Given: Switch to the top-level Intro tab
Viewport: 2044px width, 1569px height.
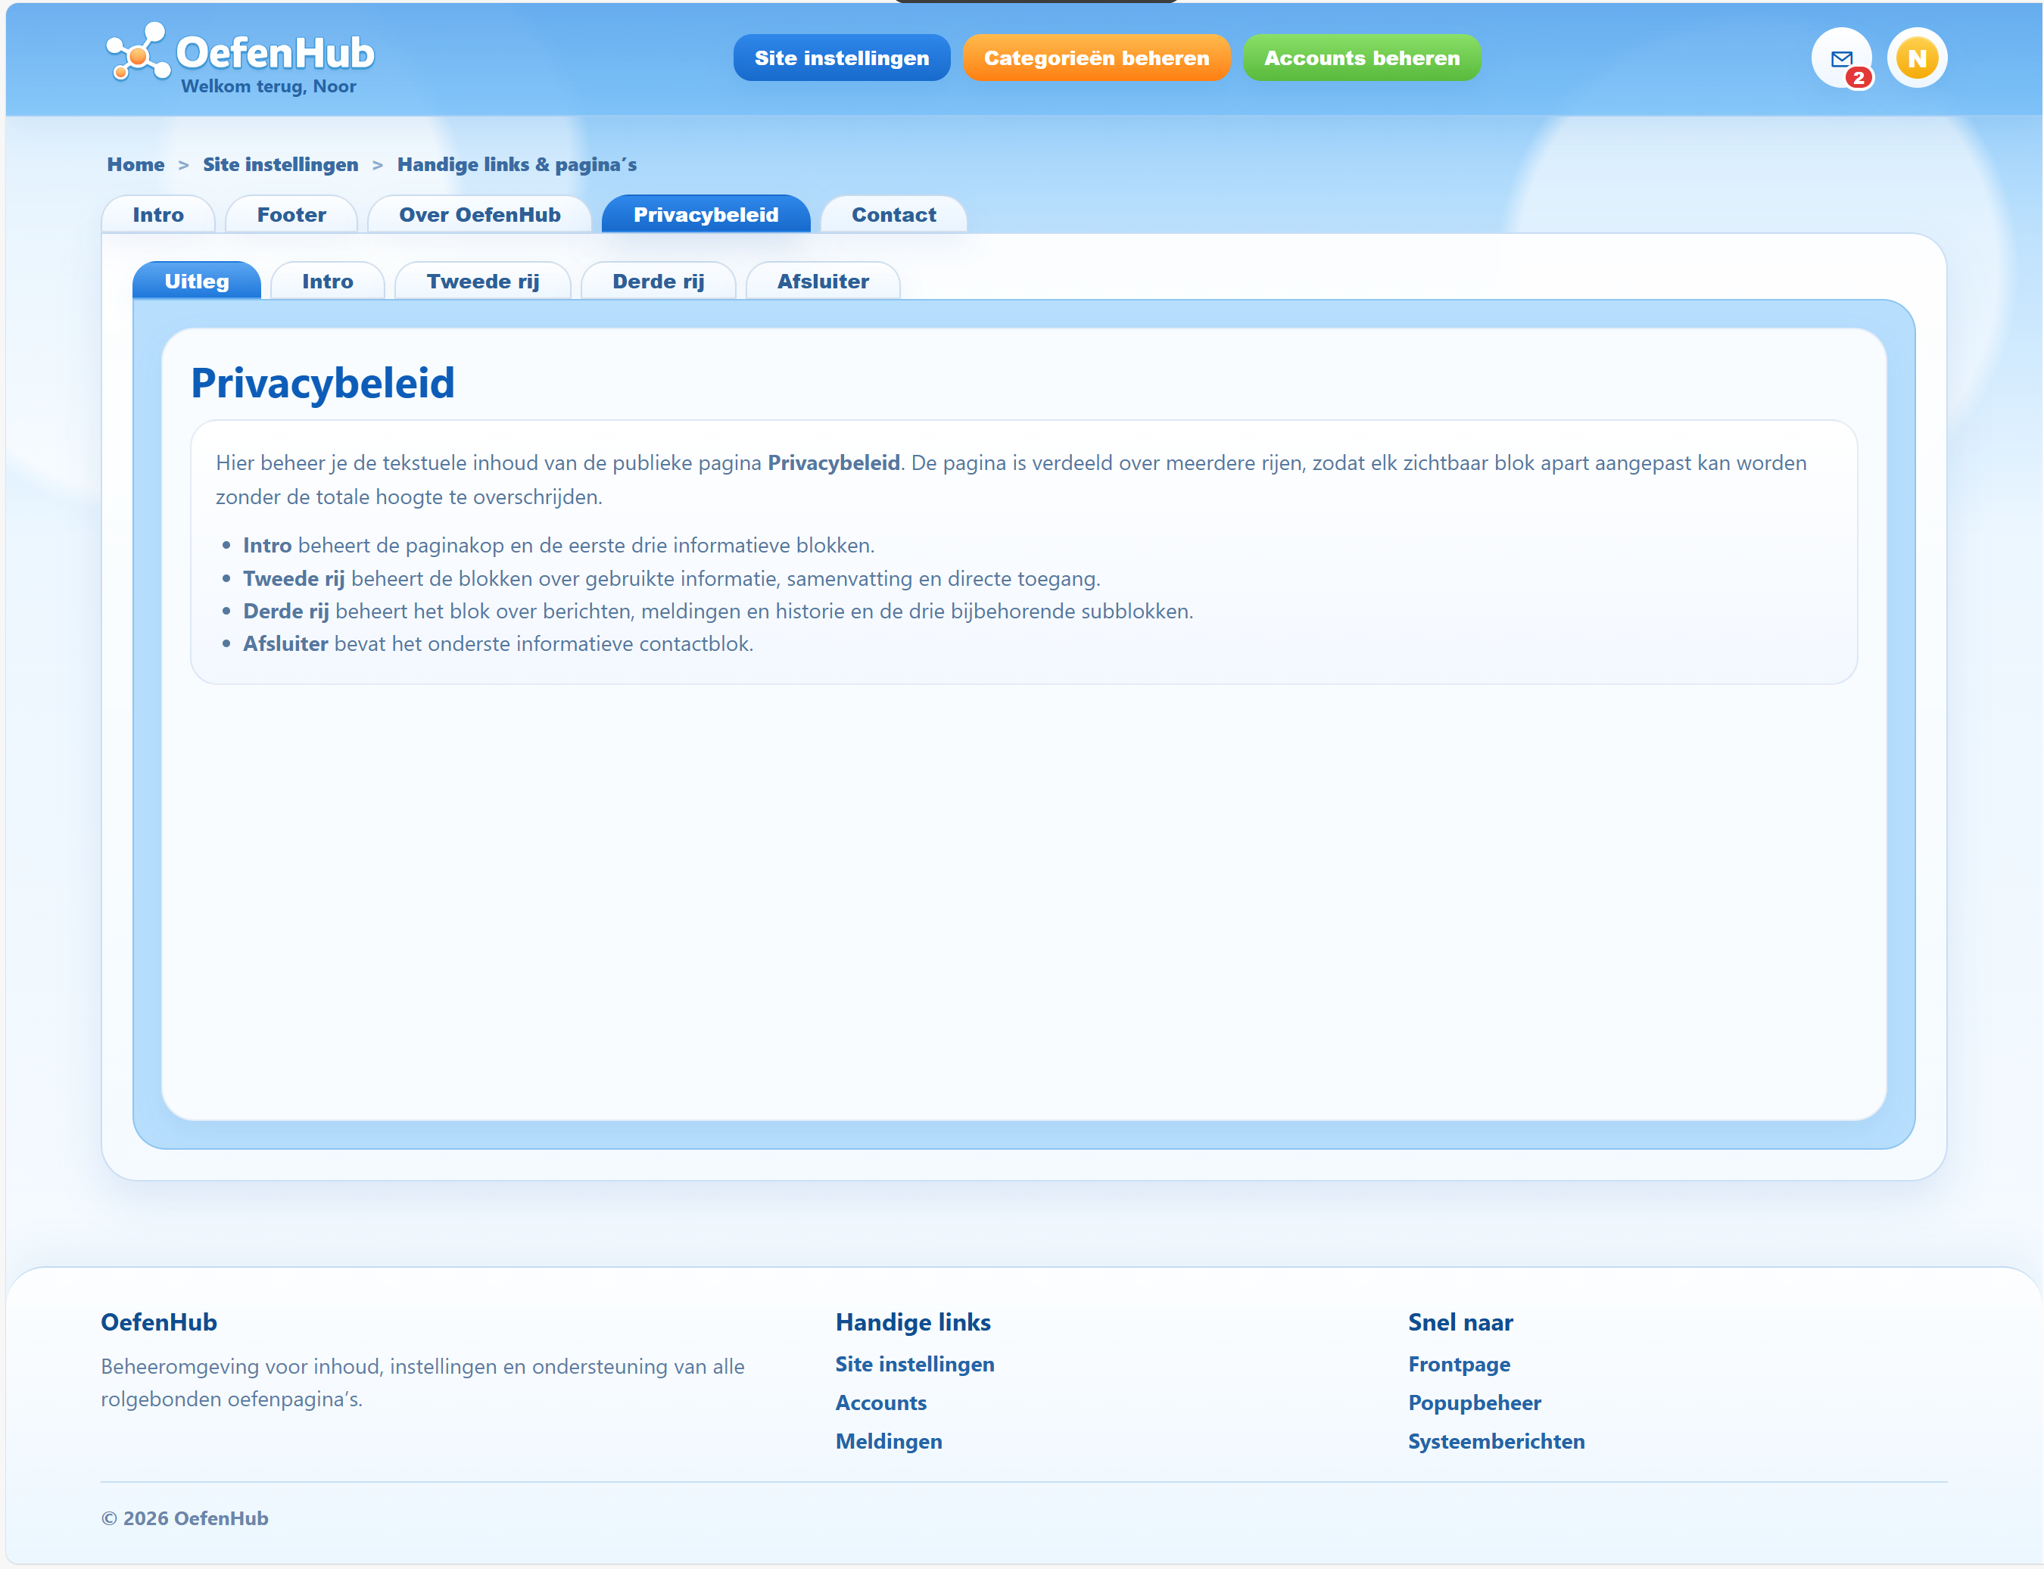Looking at the screenshot, I should click(158, 215).
